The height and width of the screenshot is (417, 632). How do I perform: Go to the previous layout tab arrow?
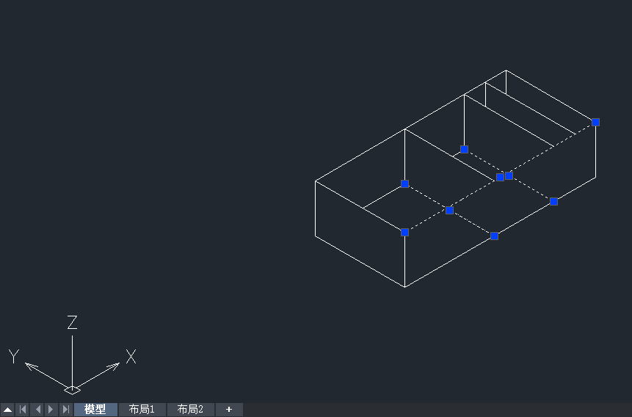(38, 410)
